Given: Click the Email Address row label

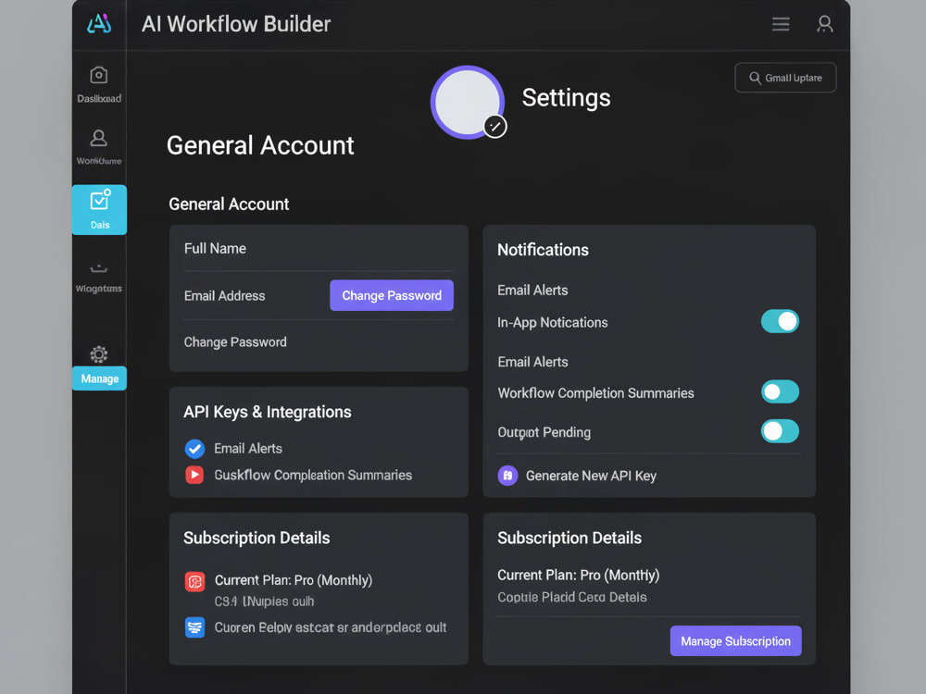Looking at the screenshot, I should click(x=224, y=296).
